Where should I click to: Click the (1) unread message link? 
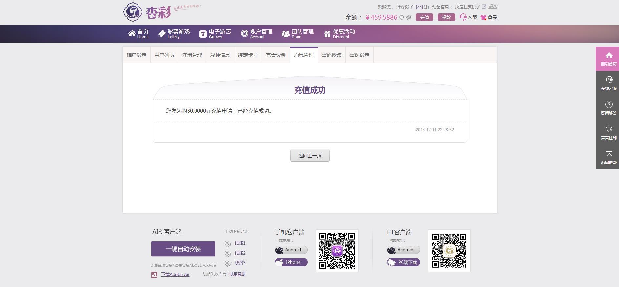[x=426, y=7]
